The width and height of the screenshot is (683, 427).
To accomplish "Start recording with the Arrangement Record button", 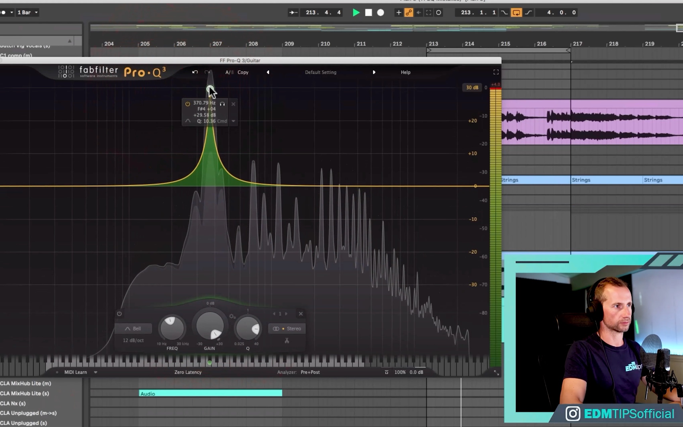I will point(381,12).
